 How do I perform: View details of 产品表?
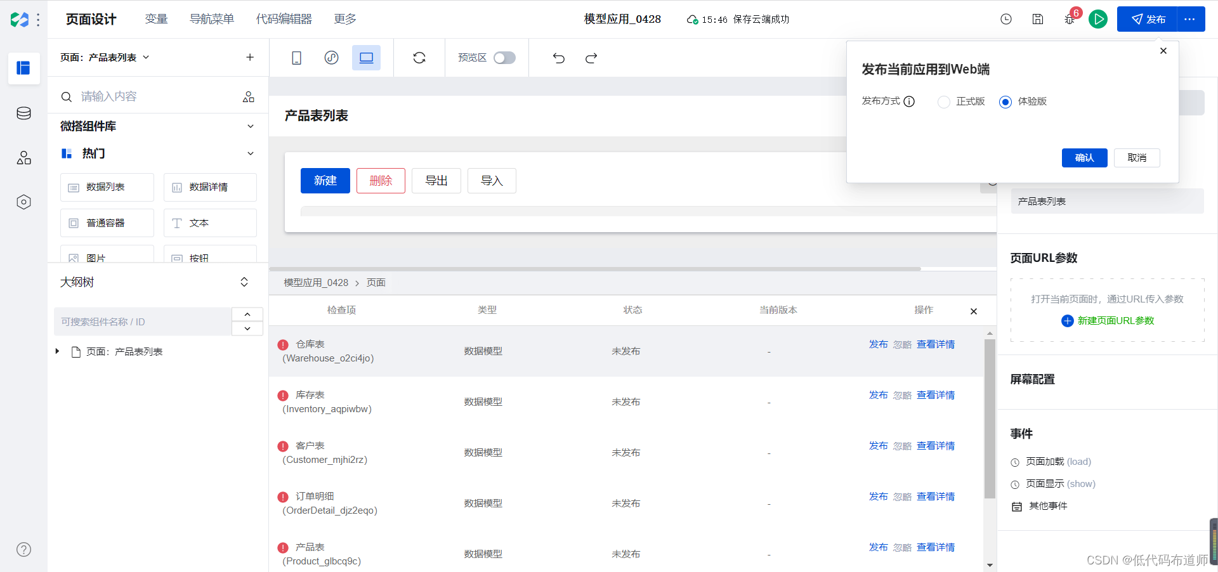click(x=936, y=547)
